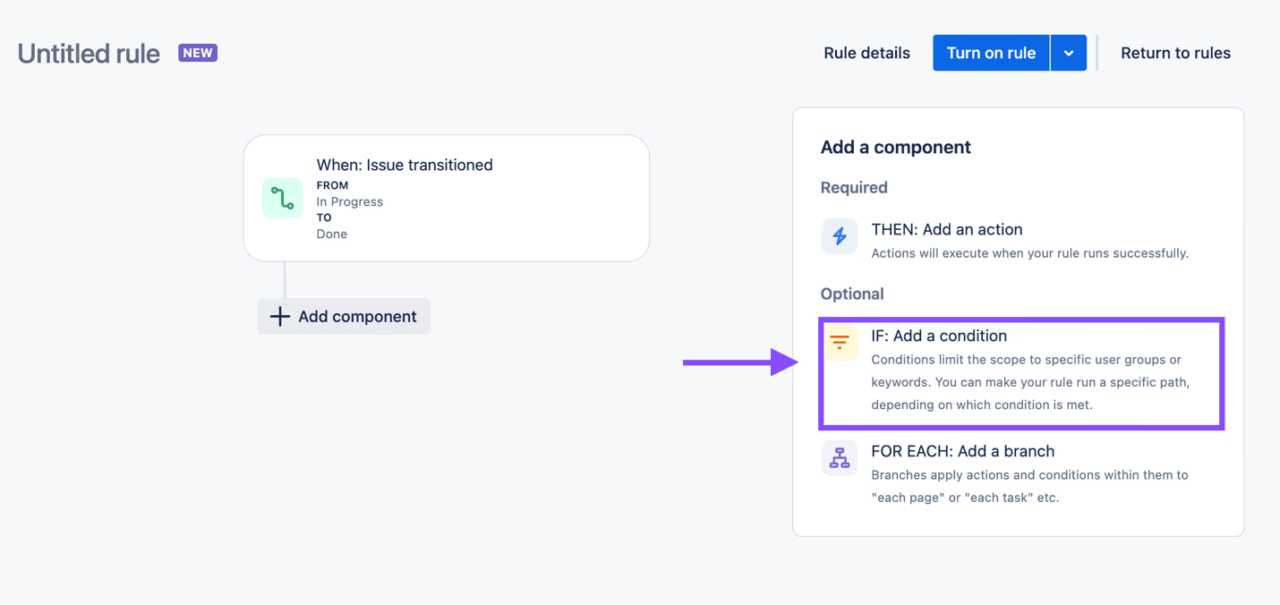
Task: Switch to Rule details
Action: point(866,53)
